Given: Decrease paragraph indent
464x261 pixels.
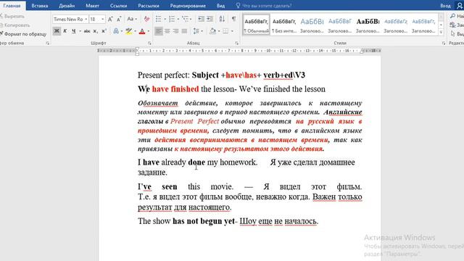Looking at the screenshot, I should coord(202,19).
